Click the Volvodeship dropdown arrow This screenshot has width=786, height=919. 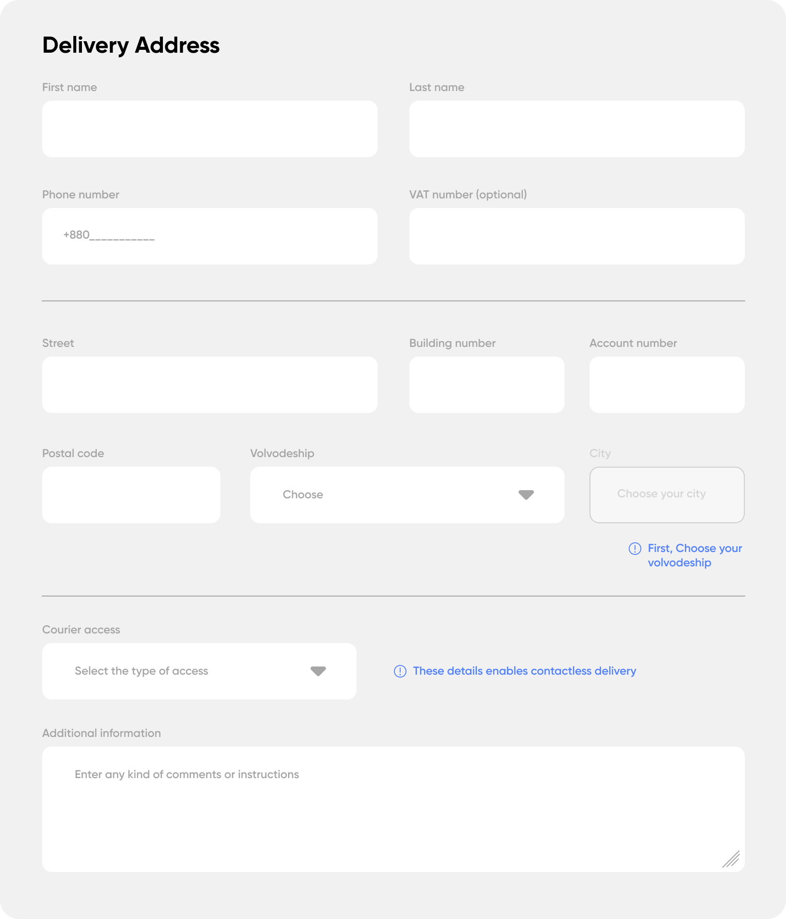pos(526,495)
